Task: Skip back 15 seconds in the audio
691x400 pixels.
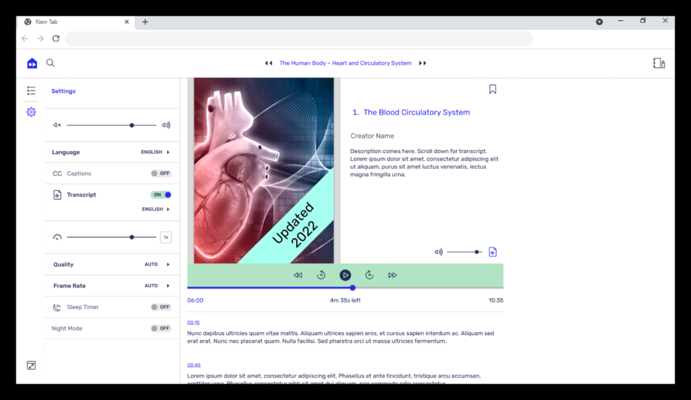Action: [x=321, y=275]
